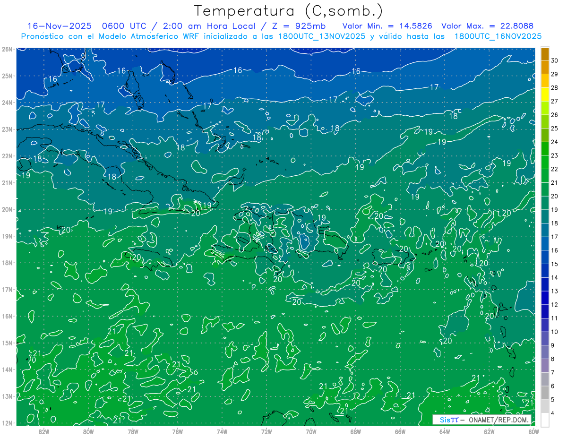Click the '82W' longitude axis label
Screen dimensions: 567x438
(x=44, y=431)
